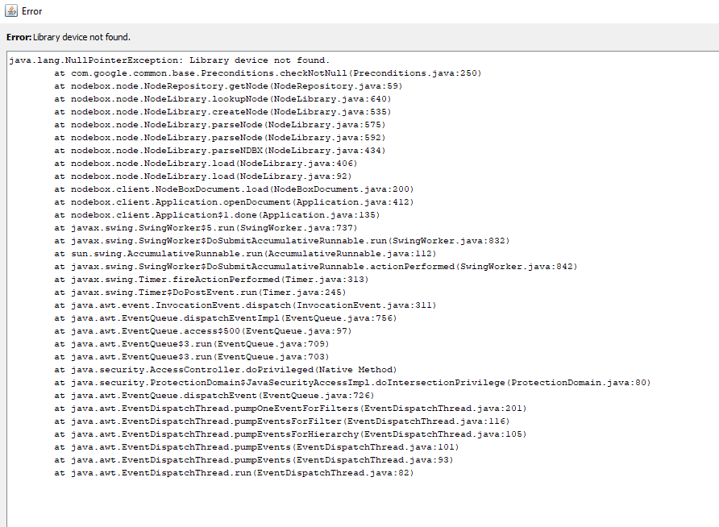Screen dimensions: 719x527
Task: Click the pumpEventsForHierarchy stack line
Action: [290, 434]
